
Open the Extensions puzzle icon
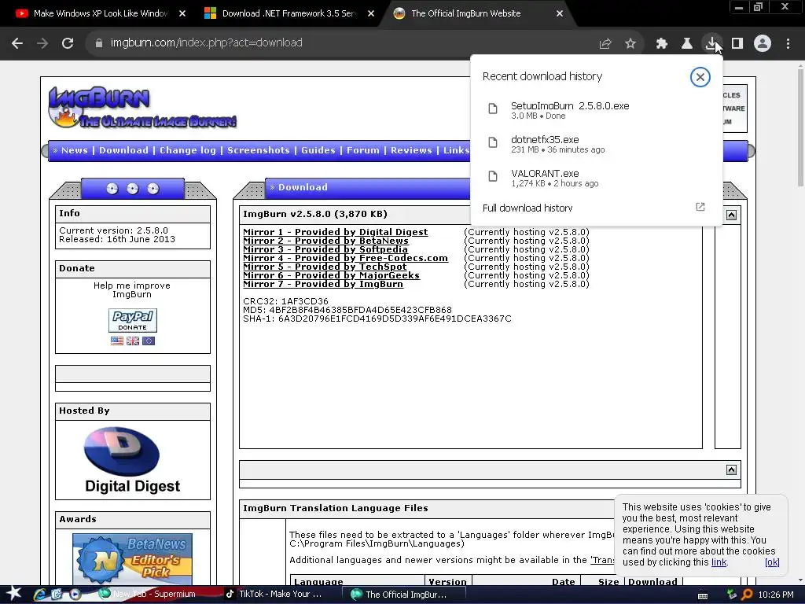pyautogui.click(x=662, y=44)
